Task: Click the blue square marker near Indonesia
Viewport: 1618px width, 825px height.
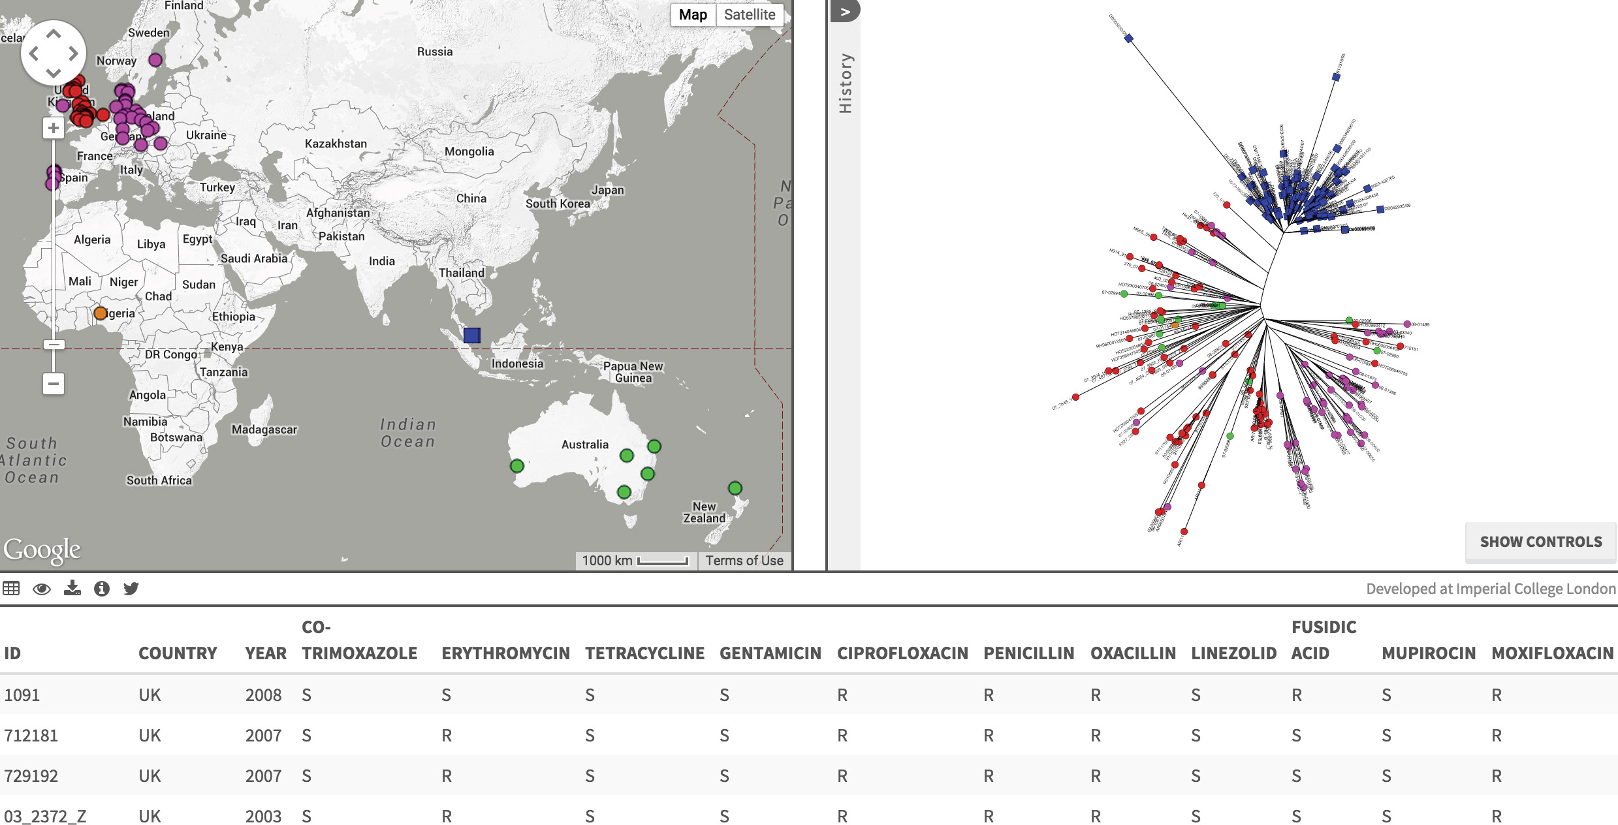Action: [x=472, y=335]
